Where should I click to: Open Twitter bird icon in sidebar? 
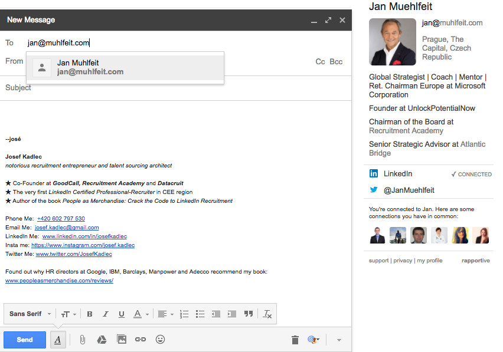pos(373,190)
